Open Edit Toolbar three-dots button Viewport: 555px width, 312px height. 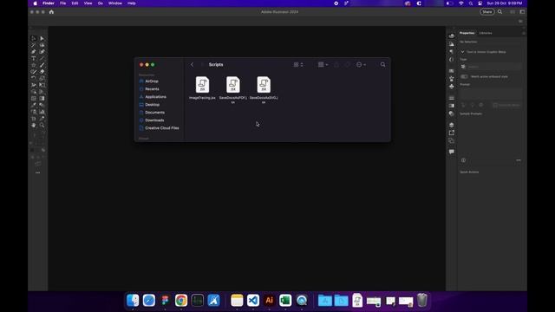(38, 172)
